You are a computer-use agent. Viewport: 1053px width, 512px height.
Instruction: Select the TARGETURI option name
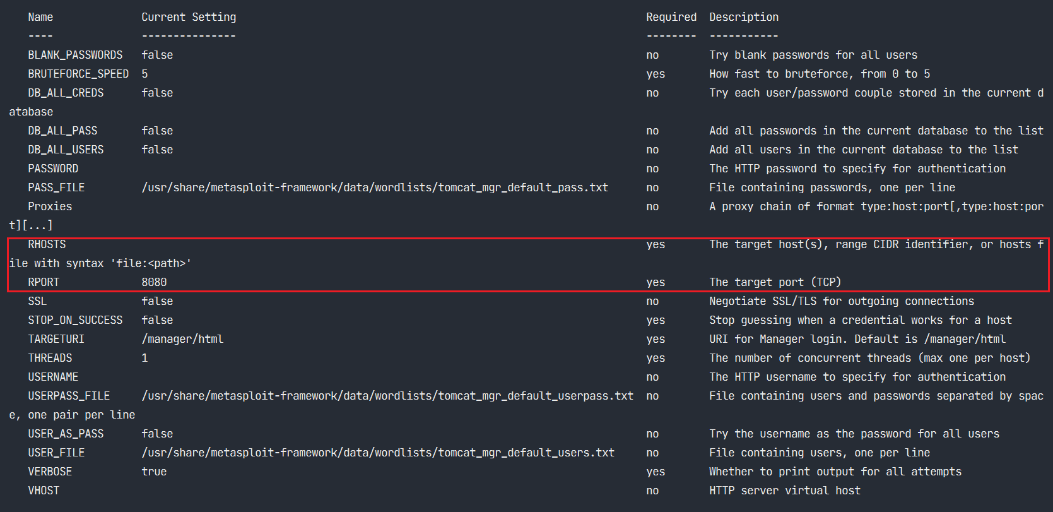tap(56, 339)
